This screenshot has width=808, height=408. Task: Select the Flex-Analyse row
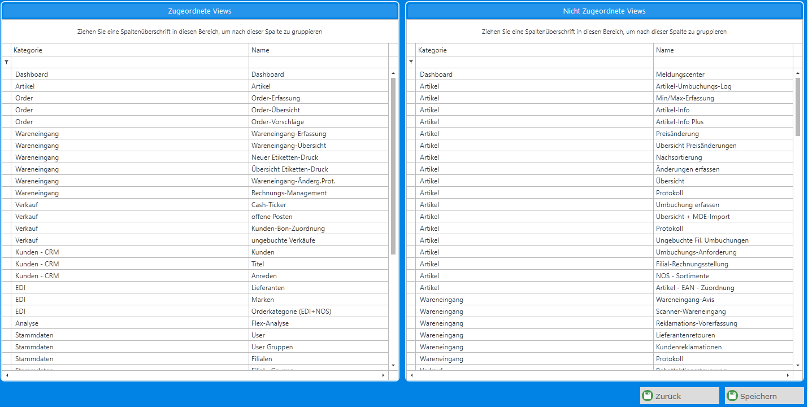pyautogui.click(x=196, y=323)
